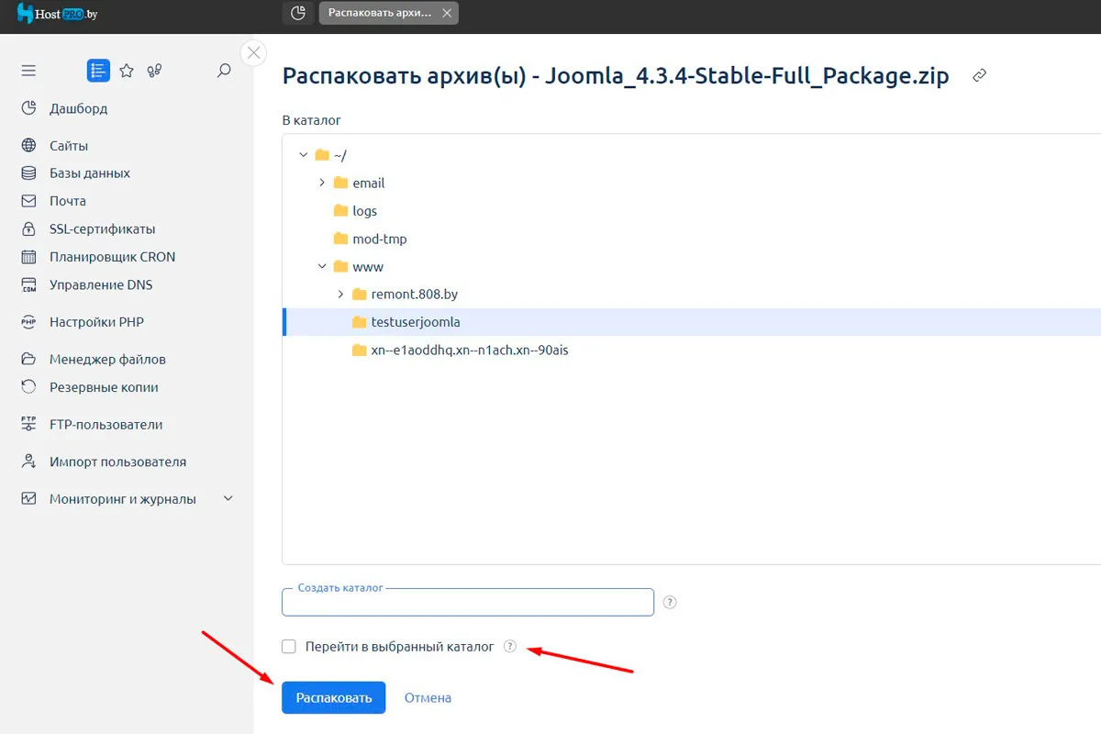The image size is (1101, 734).
Task: Select the email folder
Action: point(360,183)
